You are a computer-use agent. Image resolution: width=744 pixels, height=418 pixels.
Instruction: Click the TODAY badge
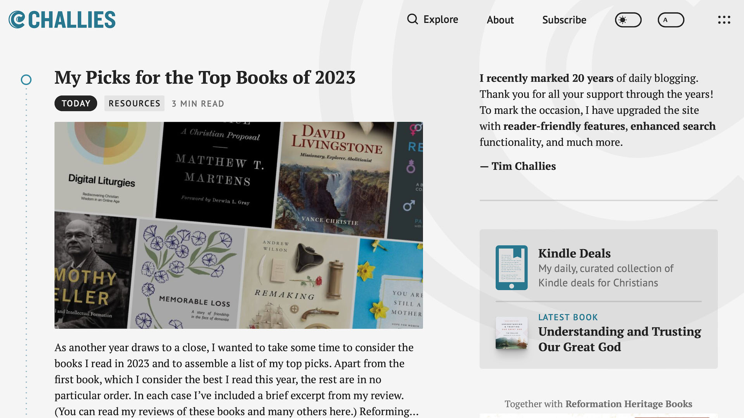(x=76, y=103)
